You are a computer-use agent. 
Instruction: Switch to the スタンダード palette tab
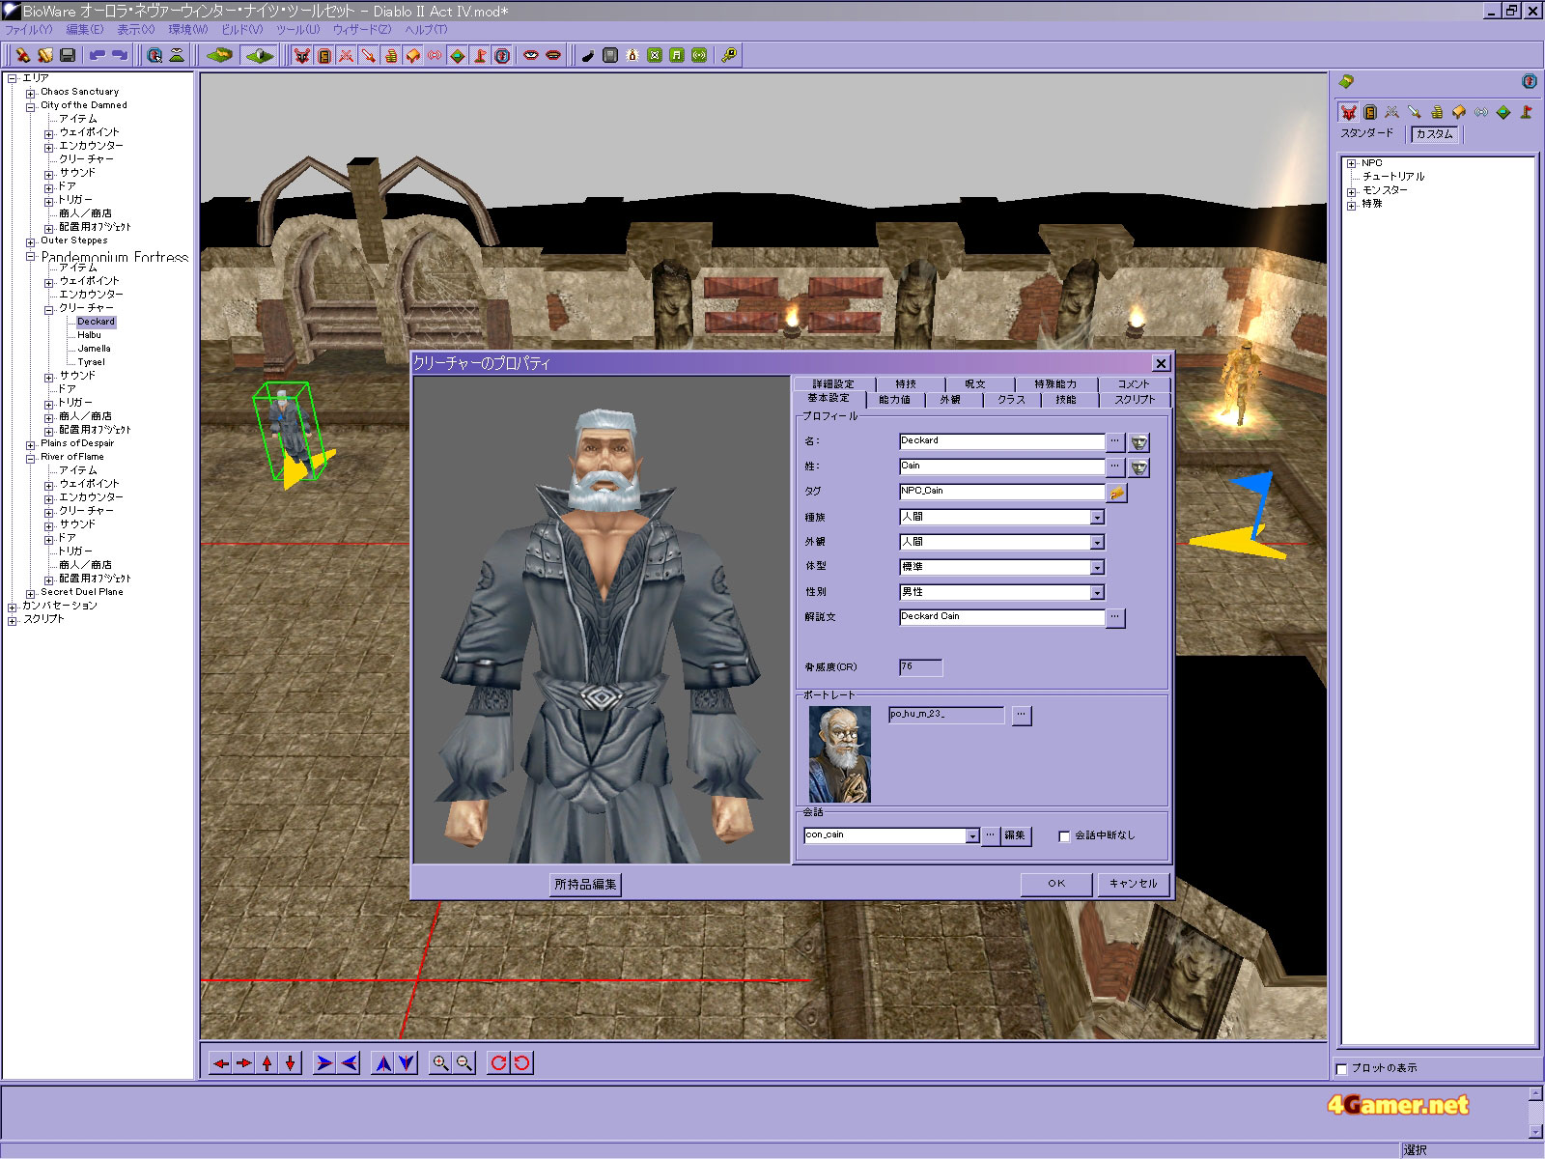pos(1367,133)
